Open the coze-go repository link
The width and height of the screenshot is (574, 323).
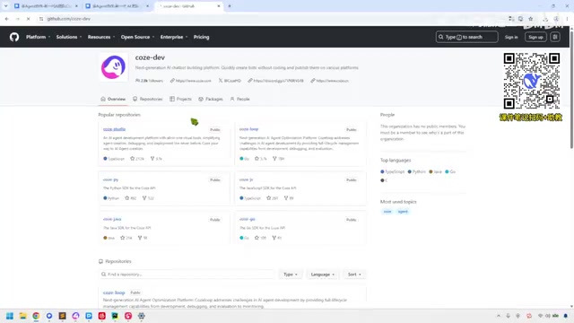248,219
